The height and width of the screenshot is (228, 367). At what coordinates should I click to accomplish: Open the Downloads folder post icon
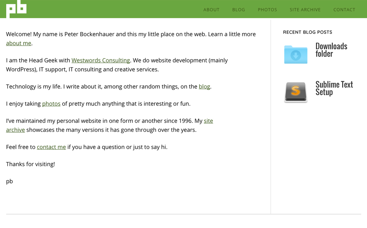[296, 54]
